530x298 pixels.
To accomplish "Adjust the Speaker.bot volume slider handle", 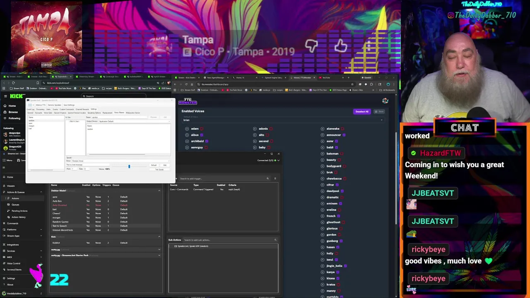I will click(129, 166).
